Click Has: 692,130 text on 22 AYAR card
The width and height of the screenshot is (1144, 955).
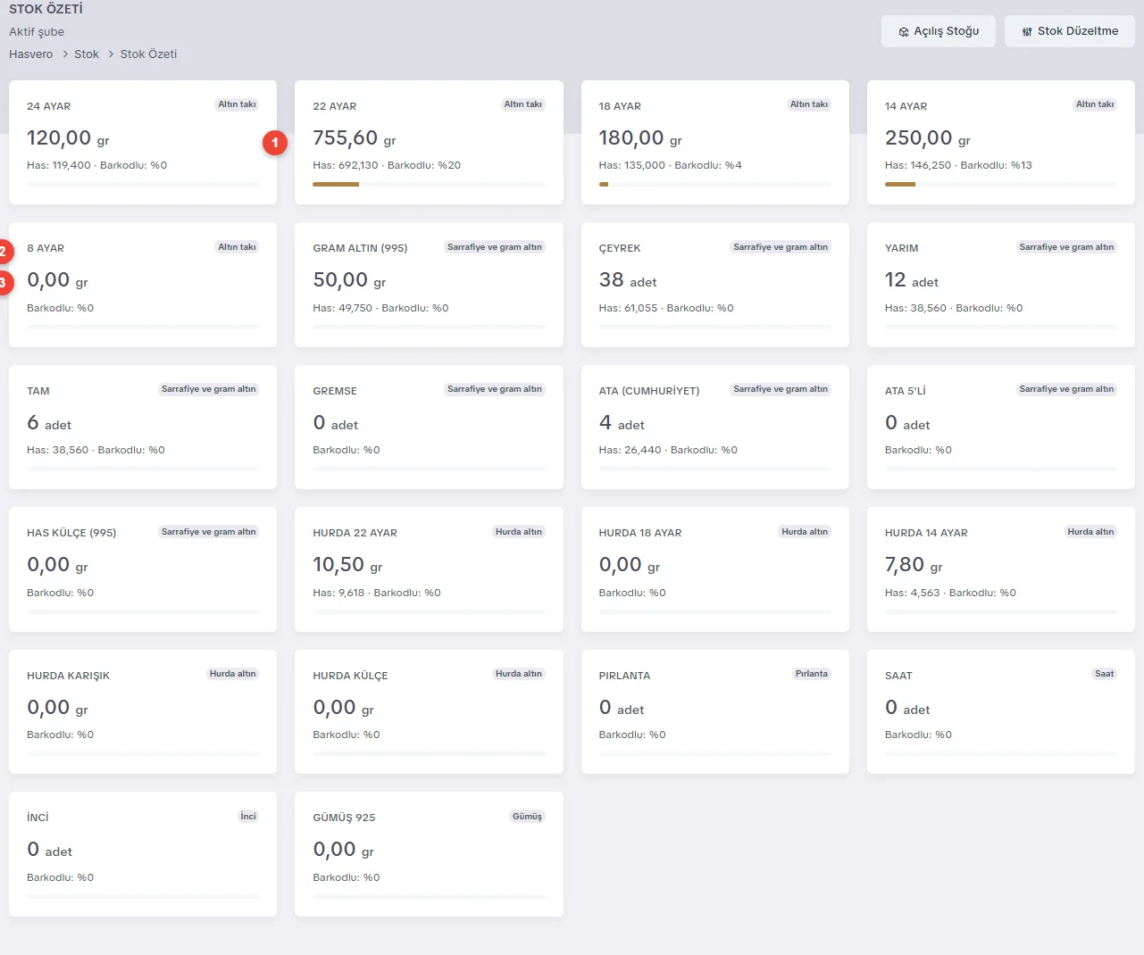click(x=346, y=165)
